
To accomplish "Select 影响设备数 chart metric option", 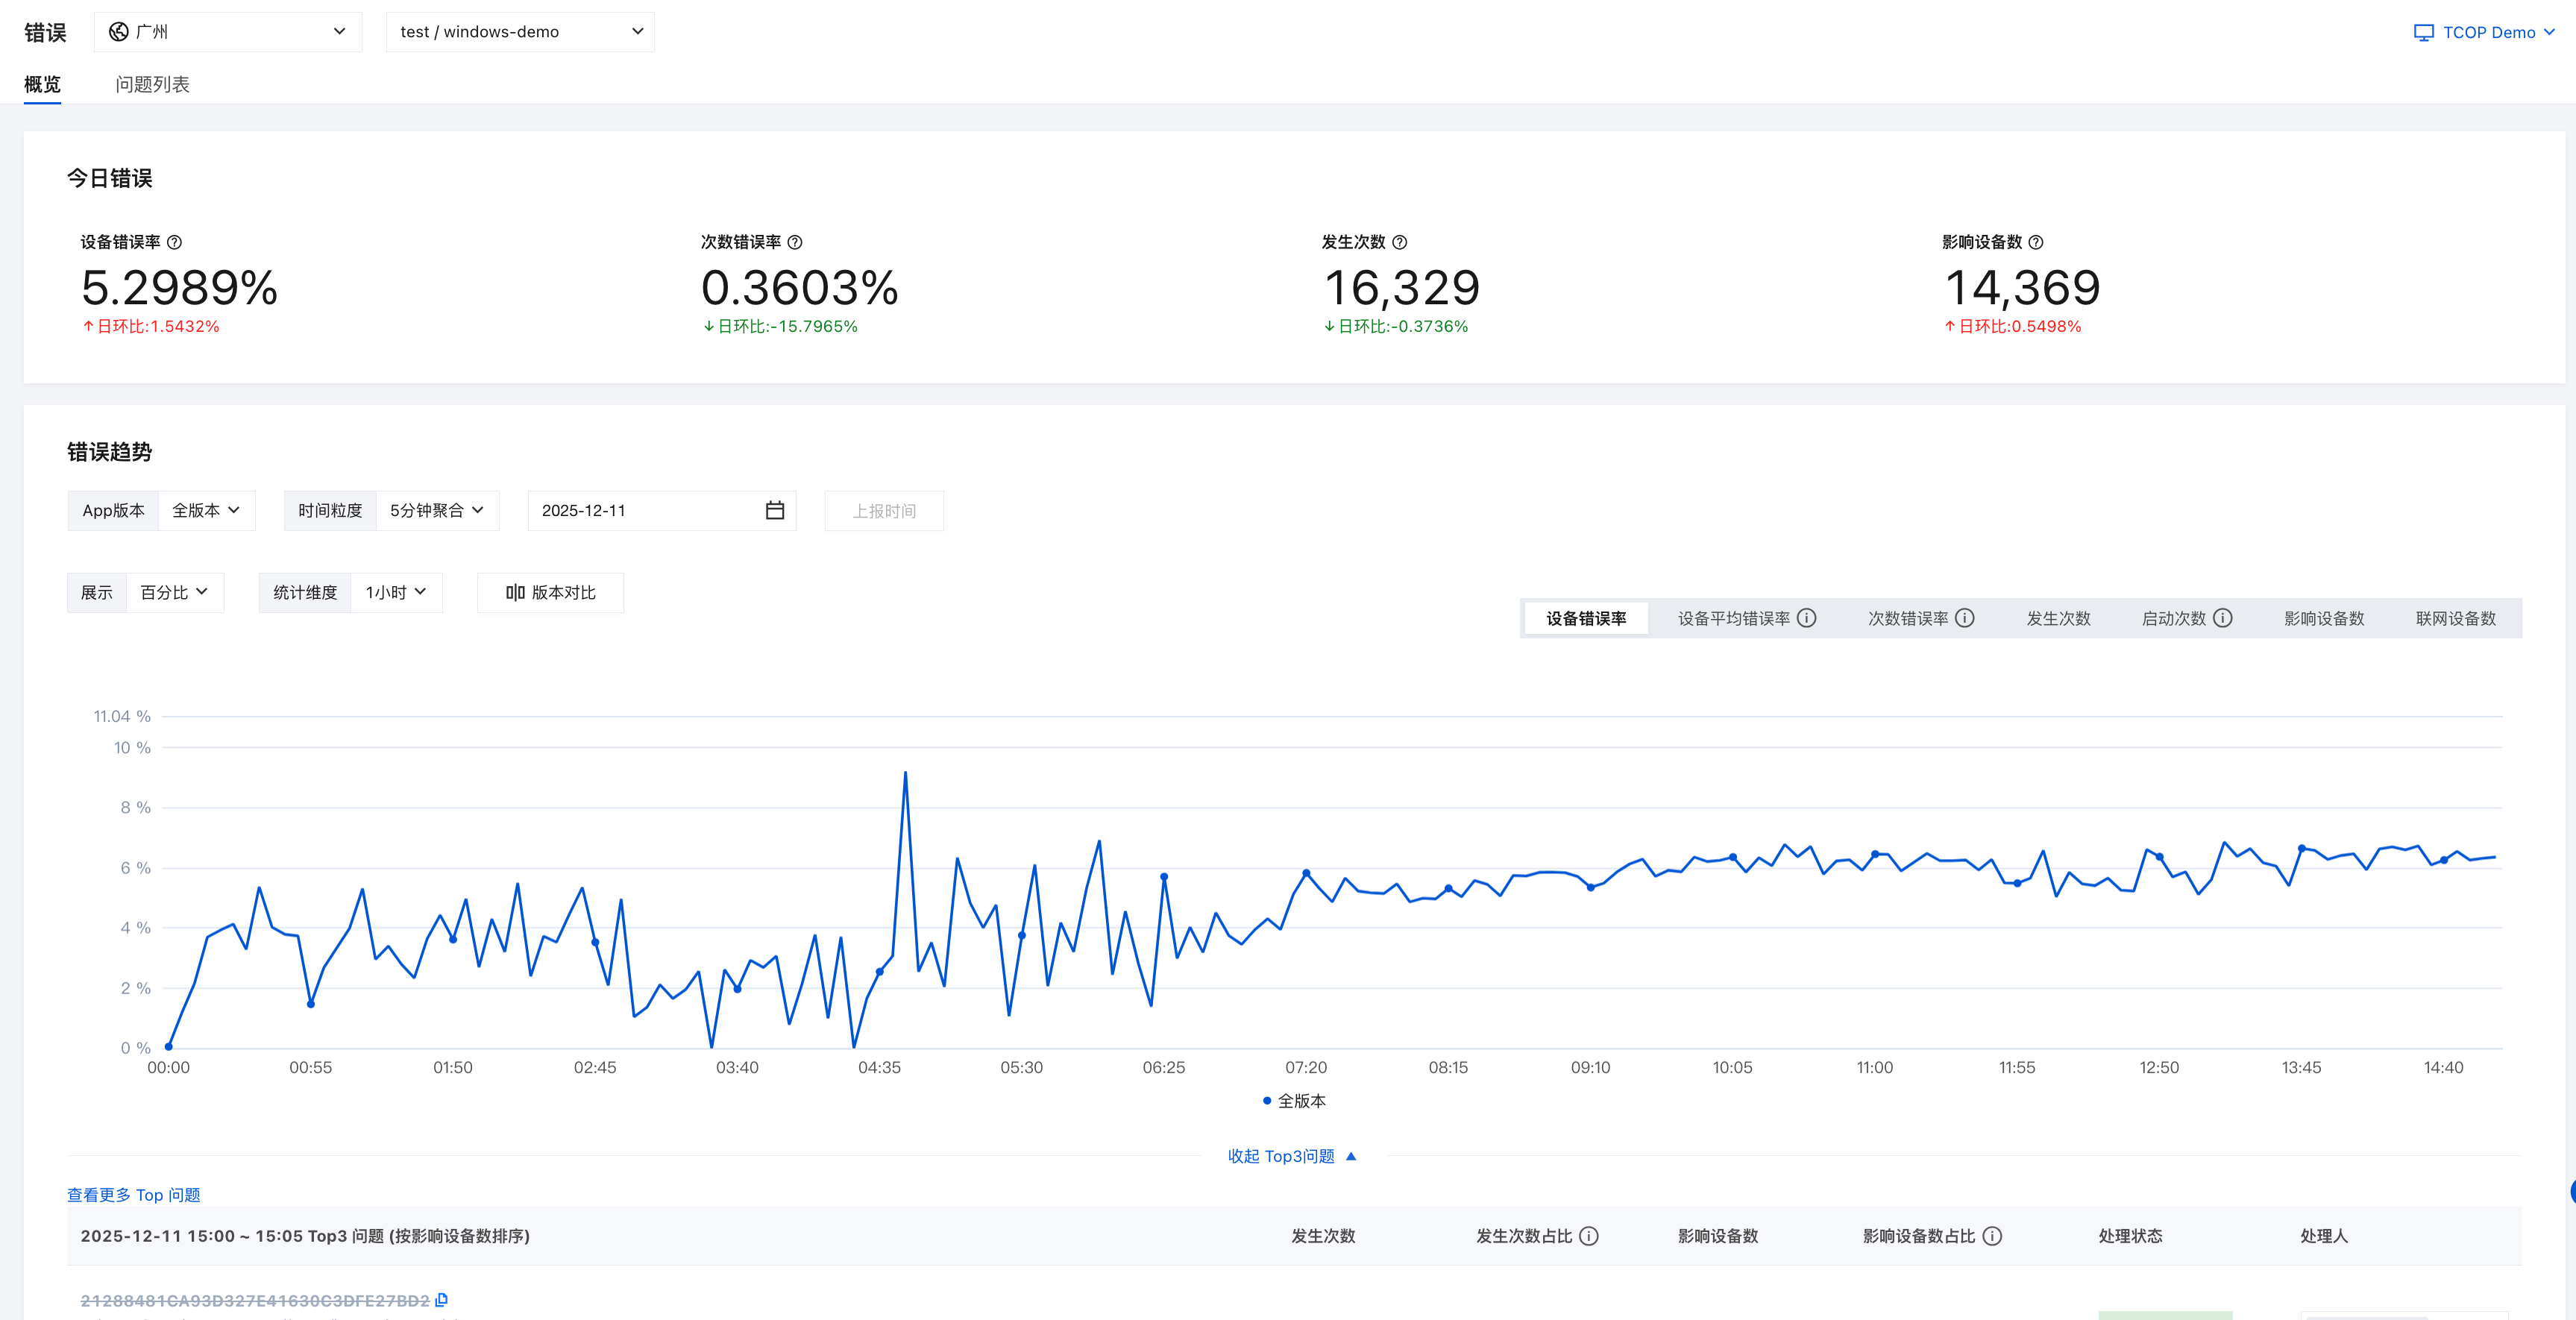I will click(x=2324, y=618).
